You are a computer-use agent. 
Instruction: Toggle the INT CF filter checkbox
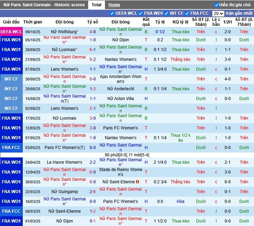(166, 13)
